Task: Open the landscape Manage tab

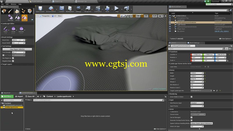Action: 10,18
